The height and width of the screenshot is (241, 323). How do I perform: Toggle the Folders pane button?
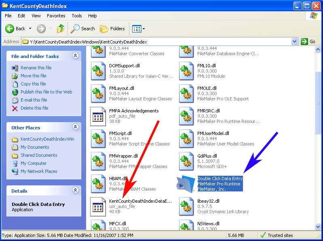[112, 29]
